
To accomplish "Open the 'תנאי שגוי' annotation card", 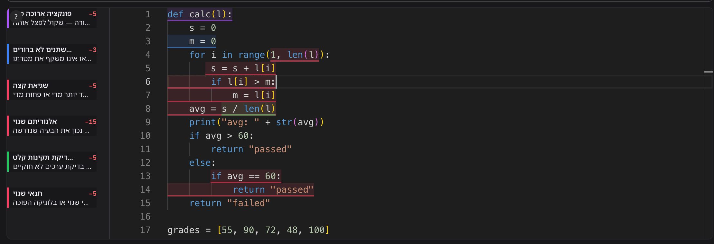I will tap(52, 198).
